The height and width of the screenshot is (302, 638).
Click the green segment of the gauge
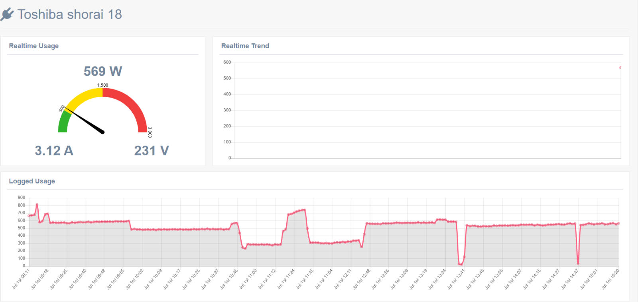tap(63, 122)
